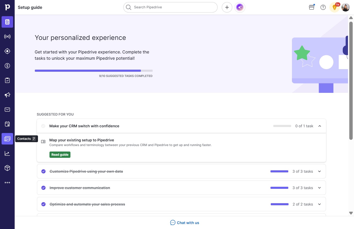This screenshot has height=229, width=354.
Task: Click the magnifier icon in the search bar
Action: pos(128,7)
